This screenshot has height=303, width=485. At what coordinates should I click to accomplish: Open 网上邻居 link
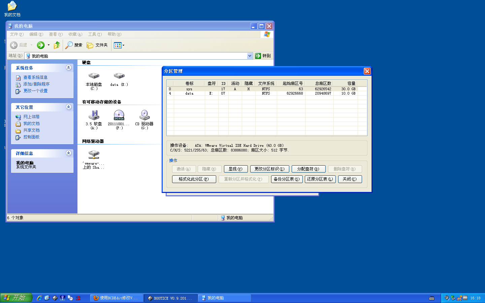pyautogui.click(x=31, y=117)
